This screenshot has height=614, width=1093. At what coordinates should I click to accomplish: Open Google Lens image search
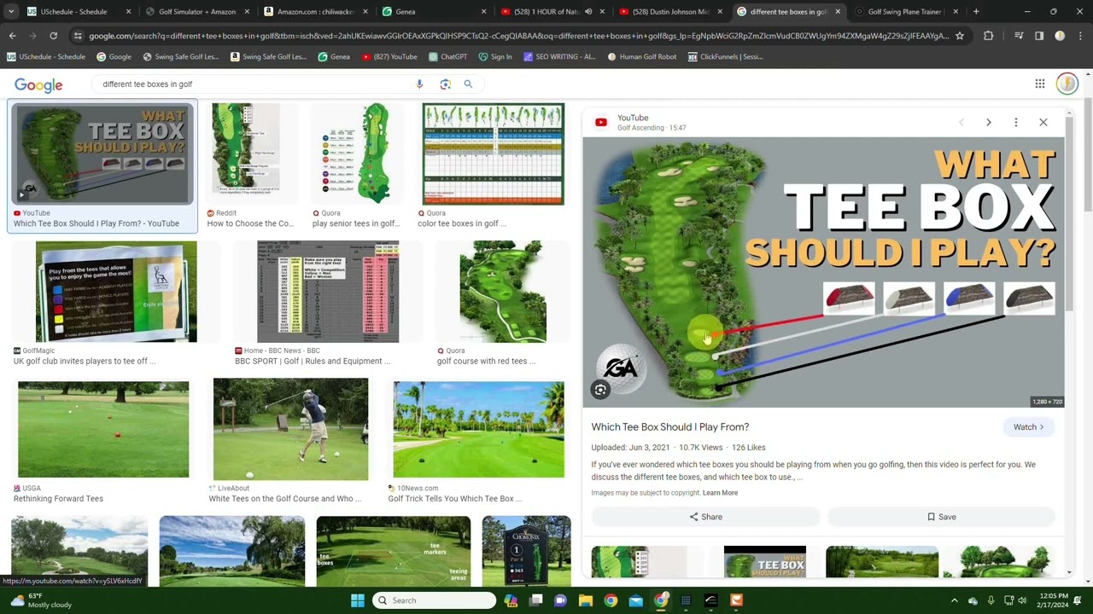tap(445, 84)
